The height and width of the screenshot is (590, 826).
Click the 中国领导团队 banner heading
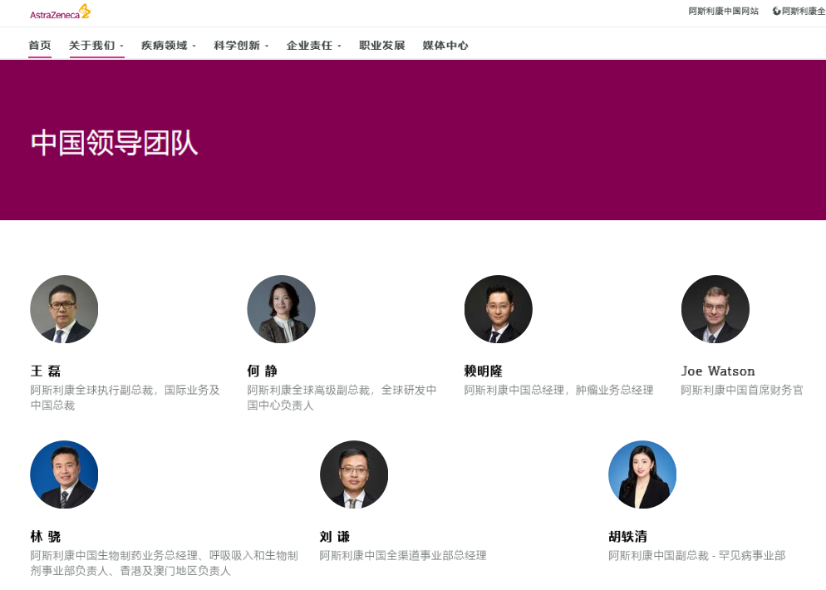coord(116,143)
